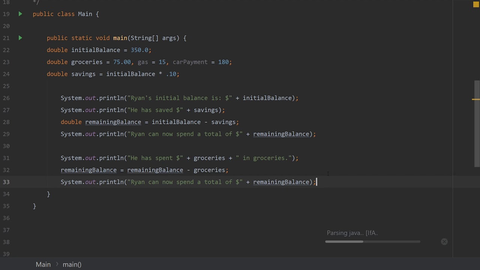
Task: Click line number 33 in gutter
Action: pyautogui.click(x=6, y=182)
